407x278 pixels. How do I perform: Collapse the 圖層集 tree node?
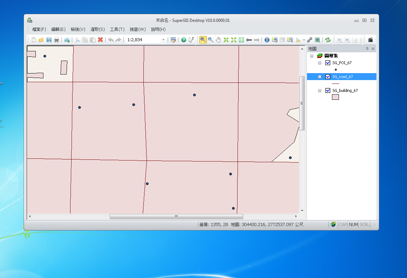point(312,56)
